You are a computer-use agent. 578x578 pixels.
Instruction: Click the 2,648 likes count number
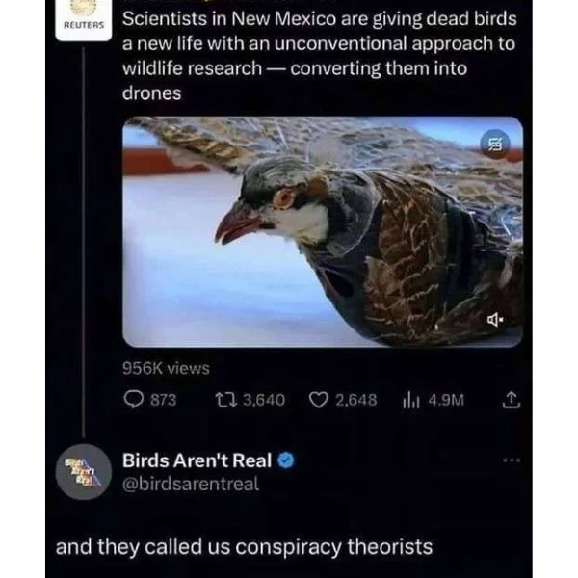pos(356,400)
